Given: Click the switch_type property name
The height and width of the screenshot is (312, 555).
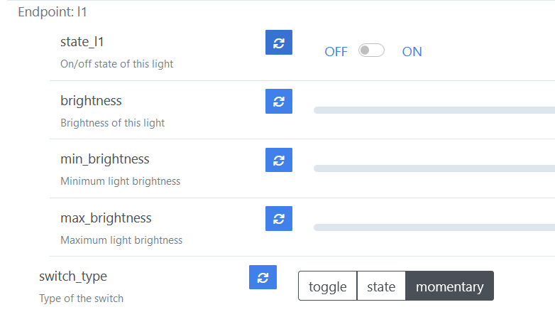Looking at the screenshot, I should click(x=73, y=276).
